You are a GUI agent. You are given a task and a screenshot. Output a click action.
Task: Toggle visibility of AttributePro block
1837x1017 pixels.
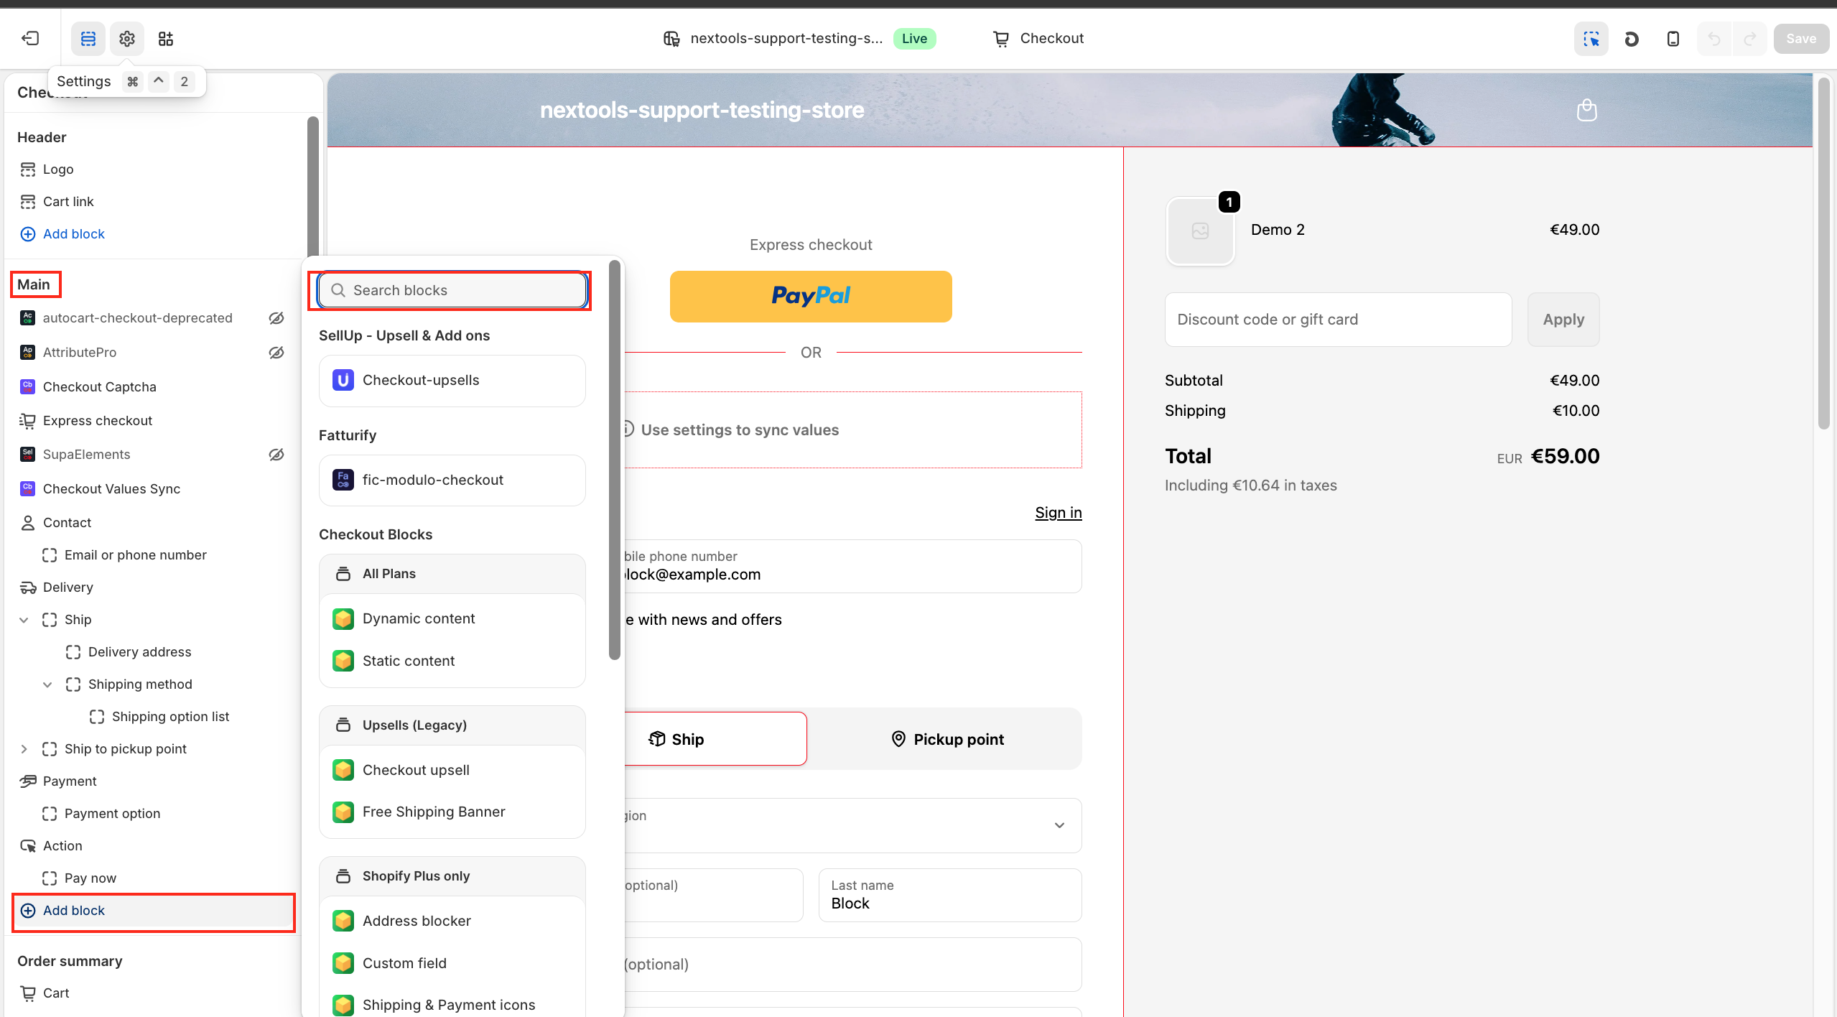click(276, 353)
